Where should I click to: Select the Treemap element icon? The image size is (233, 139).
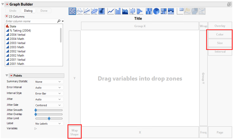[x=164, y=11]
